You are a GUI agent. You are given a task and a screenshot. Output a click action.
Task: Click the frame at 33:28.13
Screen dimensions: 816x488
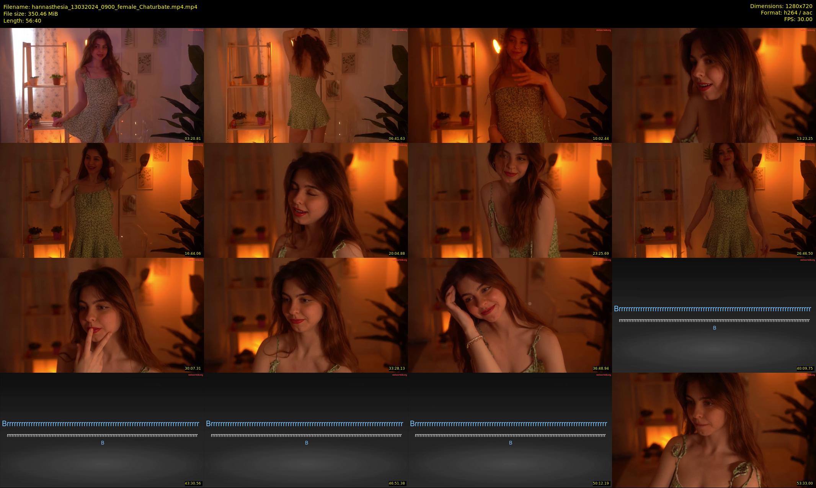click(x=306, y=315)
